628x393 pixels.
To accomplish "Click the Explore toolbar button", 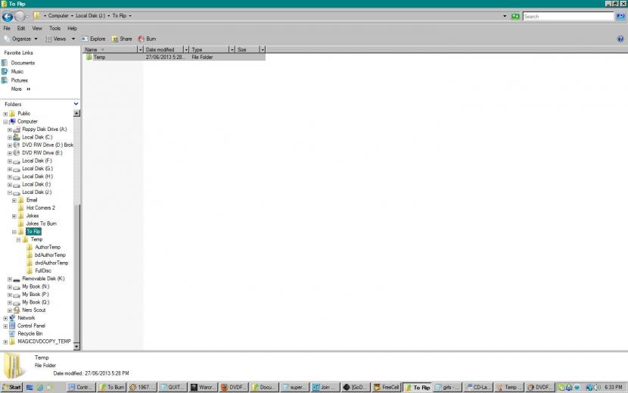I will pos(93,39).
